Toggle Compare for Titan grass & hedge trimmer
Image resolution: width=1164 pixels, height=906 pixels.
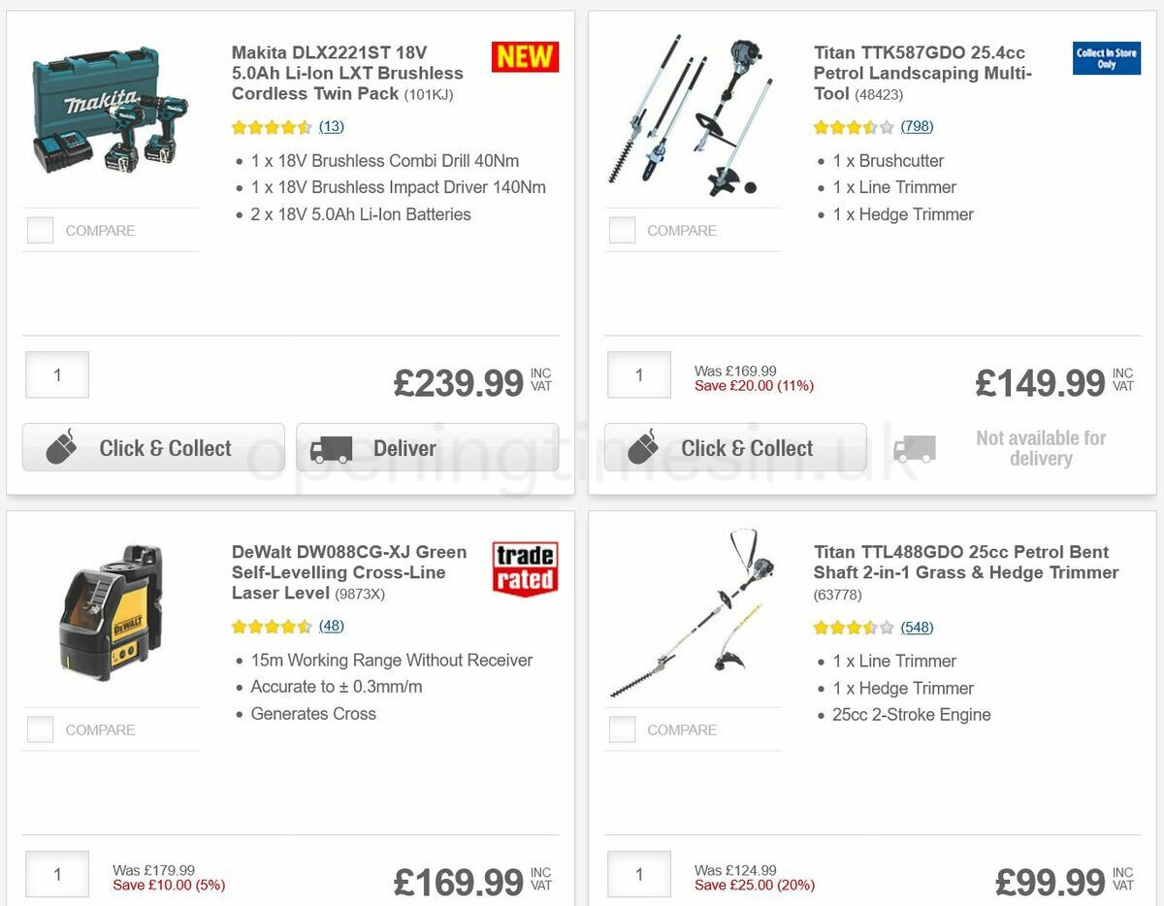[x=622, y=728]
